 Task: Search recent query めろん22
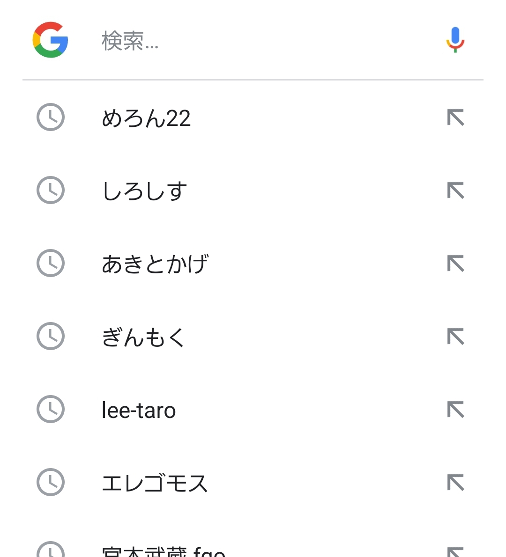tap(146, 118)
